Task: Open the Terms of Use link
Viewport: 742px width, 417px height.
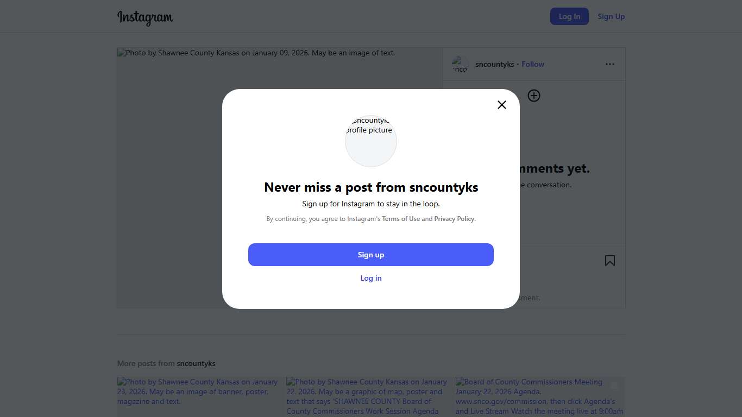Action: [x=401, y=219]
